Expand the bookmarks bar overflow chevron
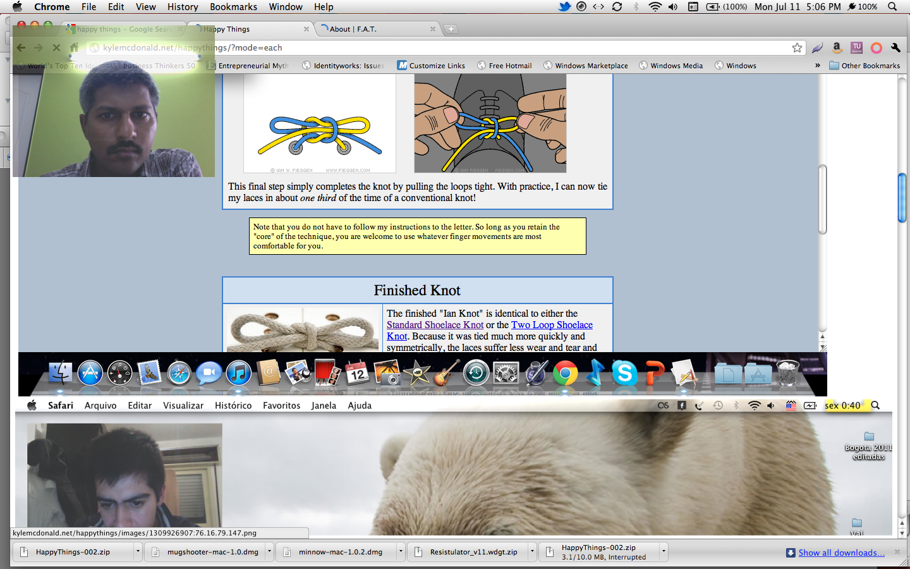 (x=817, y=65)
